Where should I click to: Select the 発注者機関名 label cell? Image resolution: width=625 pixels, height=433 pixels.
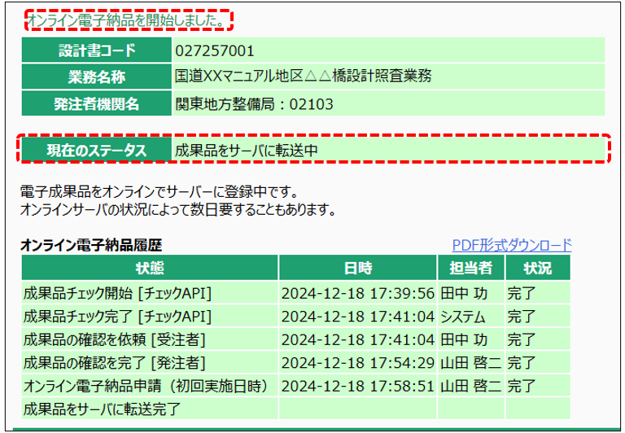click(x=96, y=103)
